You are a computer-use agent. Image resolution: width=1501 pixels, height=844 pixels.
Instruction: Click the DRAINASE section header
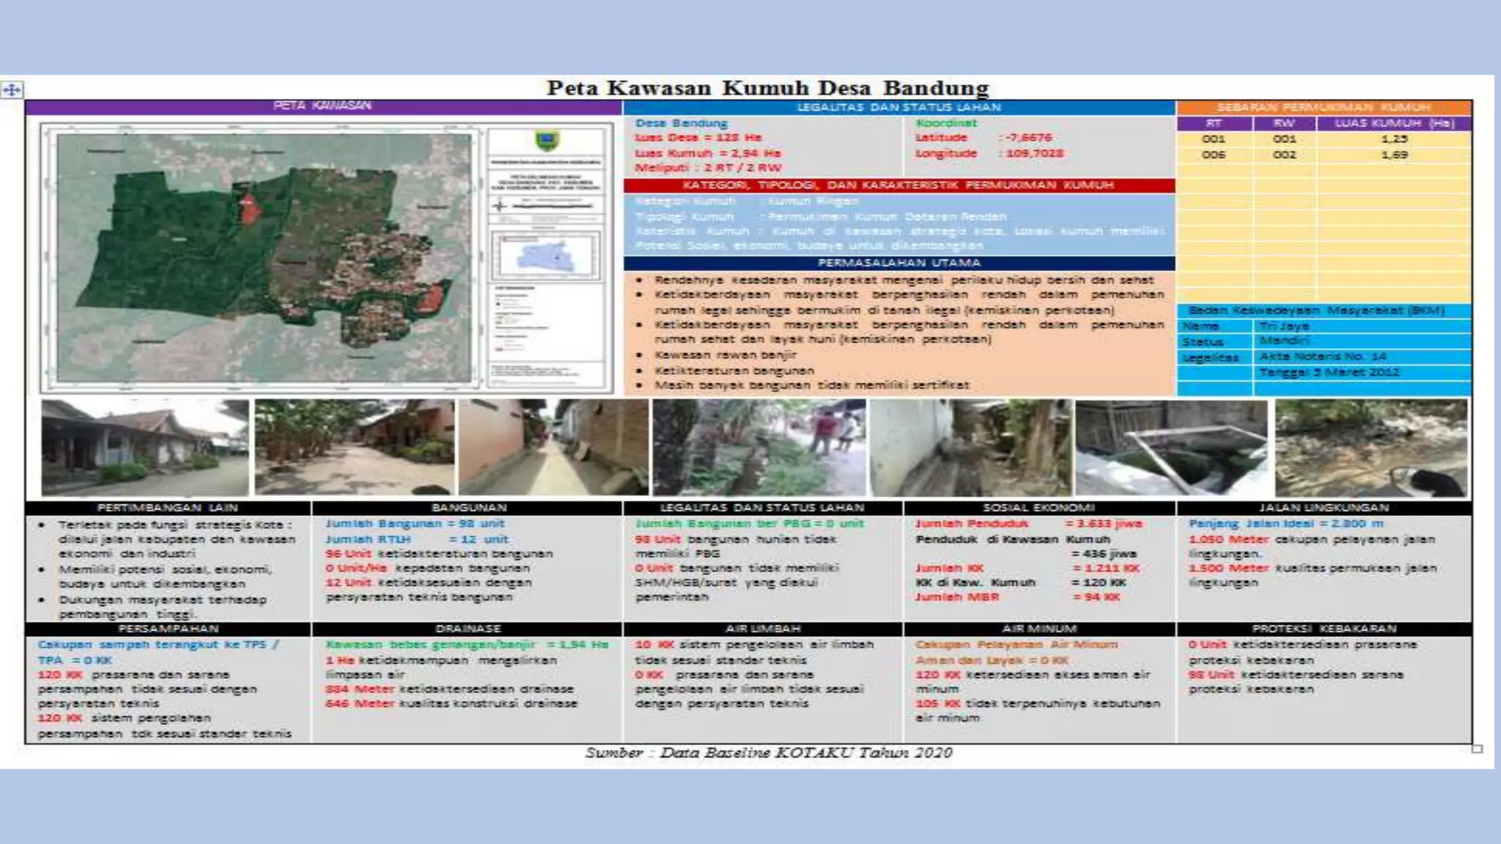coord(468,629)
